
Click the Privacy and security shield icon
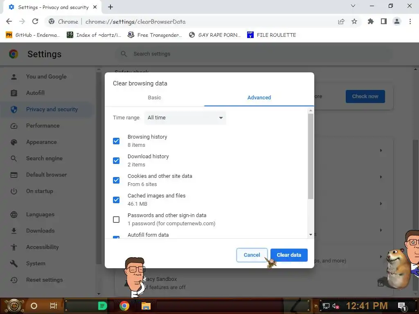[14, 109]
